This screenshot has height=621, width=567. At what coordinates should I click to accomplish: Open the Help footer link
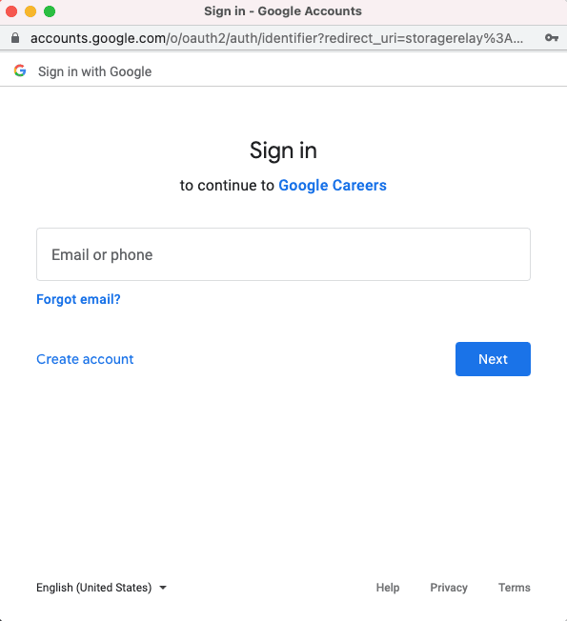388,588
